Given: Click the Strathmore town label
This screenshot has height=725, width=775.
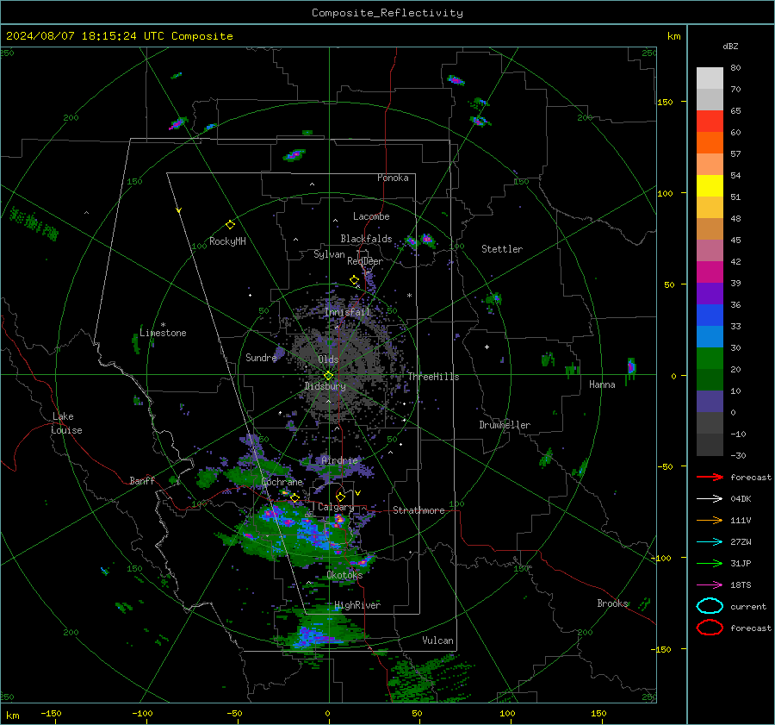Looking at the screenshot, I should [x=418, y=510].
